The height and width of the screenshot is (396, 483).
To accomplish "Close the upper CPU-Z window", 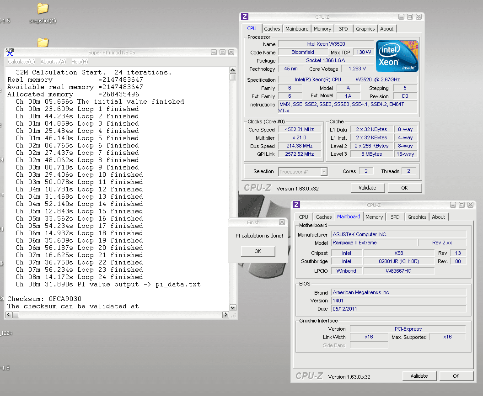I will tap(419, 16).
